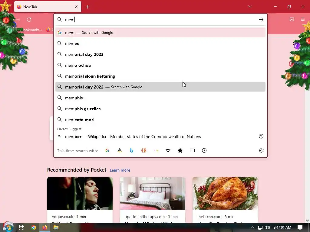The height and width of the screenshot is (232, 310).
Task: Open volume control tray icon
Action: click(x=267, y=227)
